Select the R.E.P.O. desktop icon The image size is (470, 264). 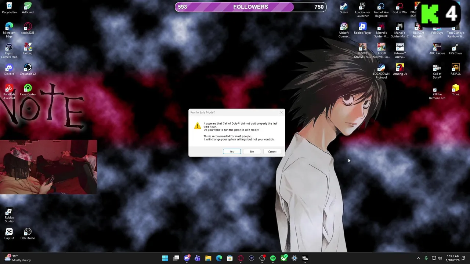pos(456,70)
